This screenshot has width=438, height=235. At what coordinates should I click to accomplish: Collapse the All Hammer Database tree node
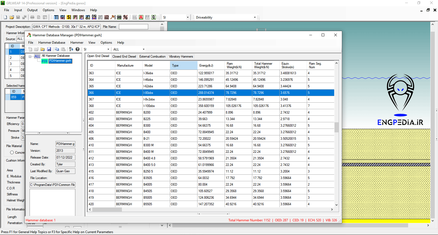[30, 56]
